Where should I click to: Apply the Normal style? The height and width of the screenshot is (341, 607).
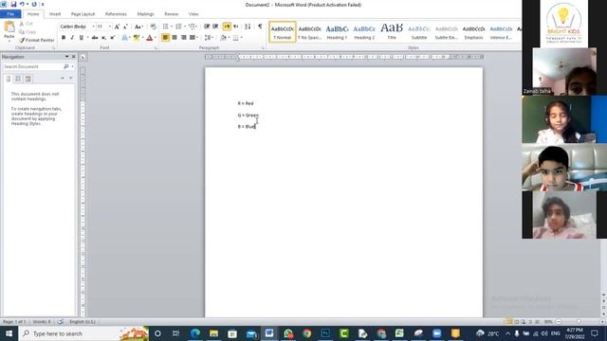click(283, 31)
